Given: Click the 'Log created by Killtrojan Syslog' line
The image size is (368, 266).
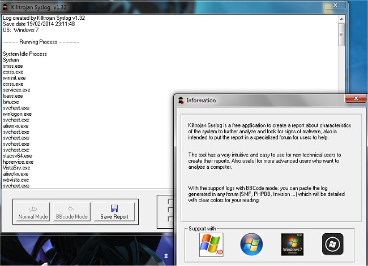Looking at the screenshot, I should (x=44, y=18).
